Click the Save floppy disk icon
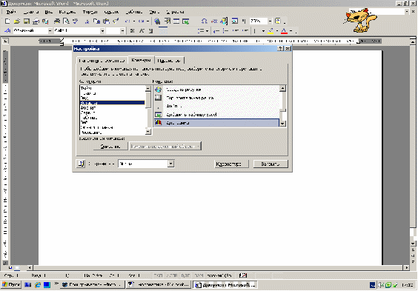 (27, 21)
